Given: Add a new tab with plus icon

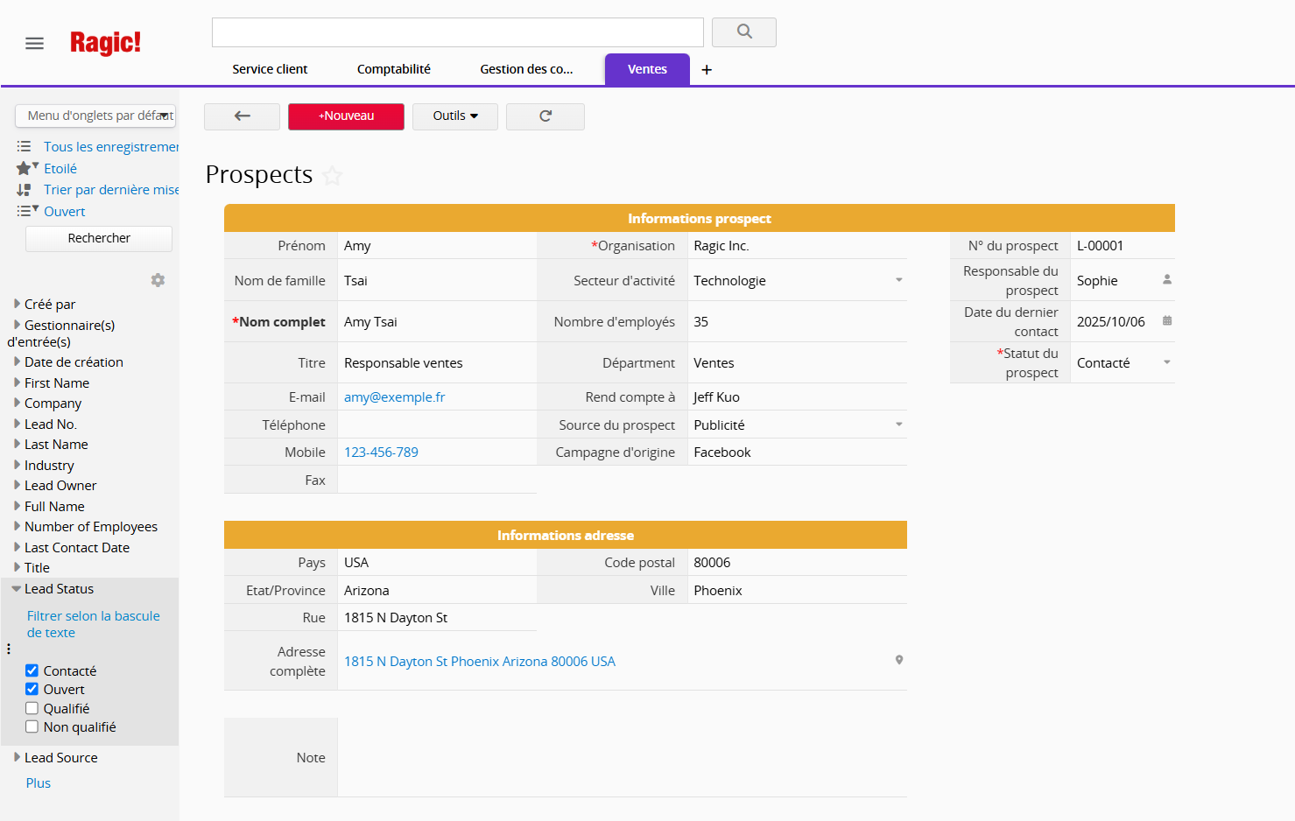Looking at the screenshot, I should [x=707, y=70].
